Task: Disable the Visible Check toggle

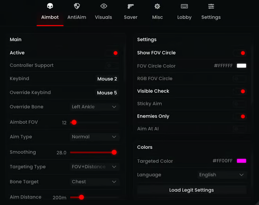Action: pyautogui.click(x=239, y=91)
